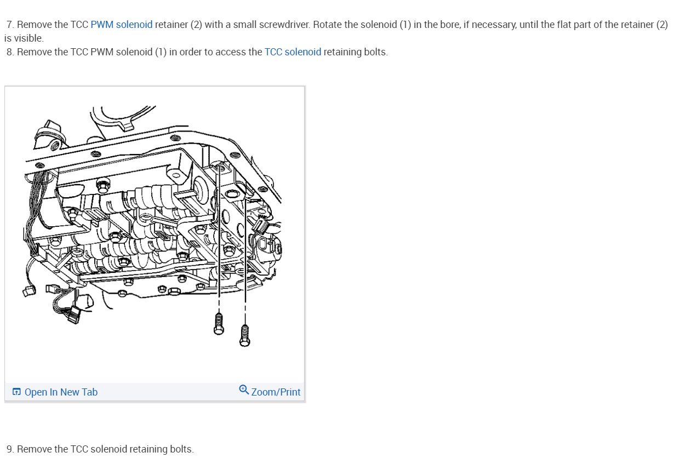Click the step 7 number at paragraph start
The height and width of the screenshot is (458, 675).
pos(10,25)
